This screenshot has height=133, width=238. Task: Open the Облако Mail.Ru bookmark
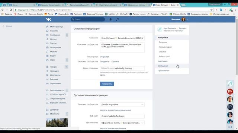(178, 14)
